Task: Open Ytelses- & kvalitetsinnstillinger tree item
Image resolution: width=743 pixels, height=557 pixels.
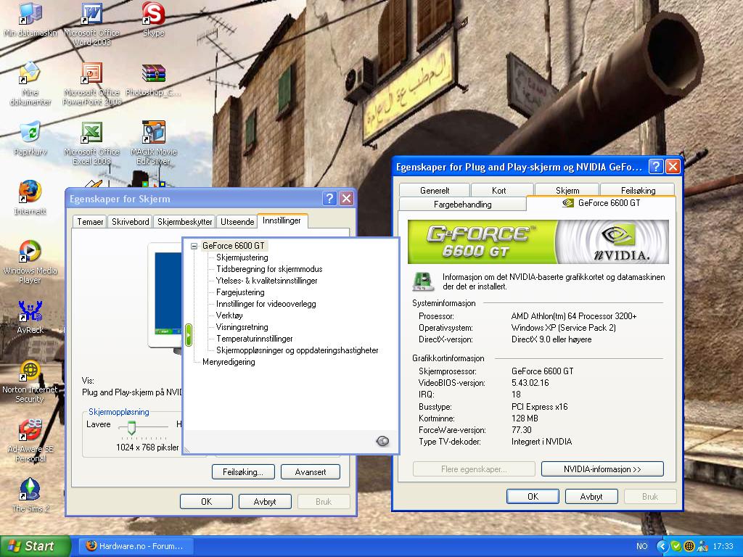Action: [266, 281]
